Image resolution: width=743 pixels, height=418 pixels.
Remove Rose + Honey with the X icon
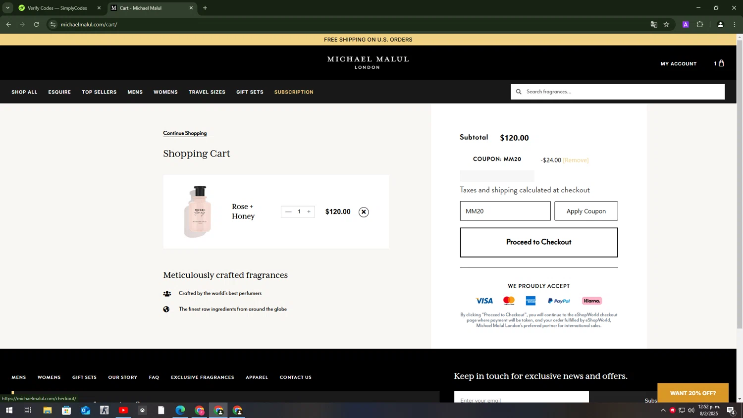(x=364, y=212)
